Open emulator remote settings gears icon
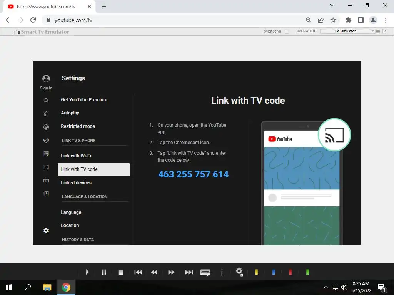 tap(239, 272)
